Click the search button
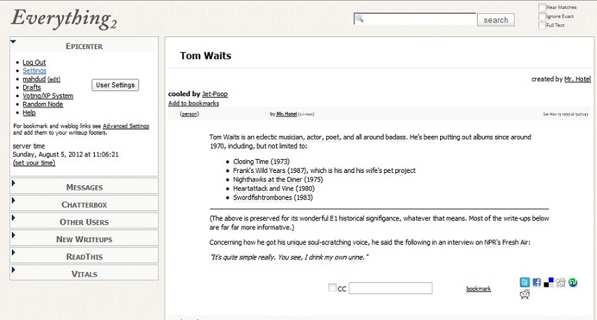 click(x=496, y=20)
